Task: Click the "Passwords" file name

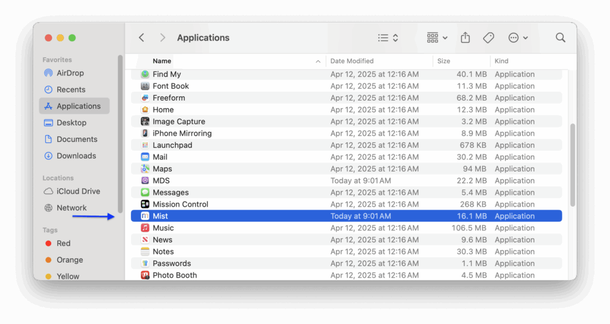Action: (x=172, y=263)
